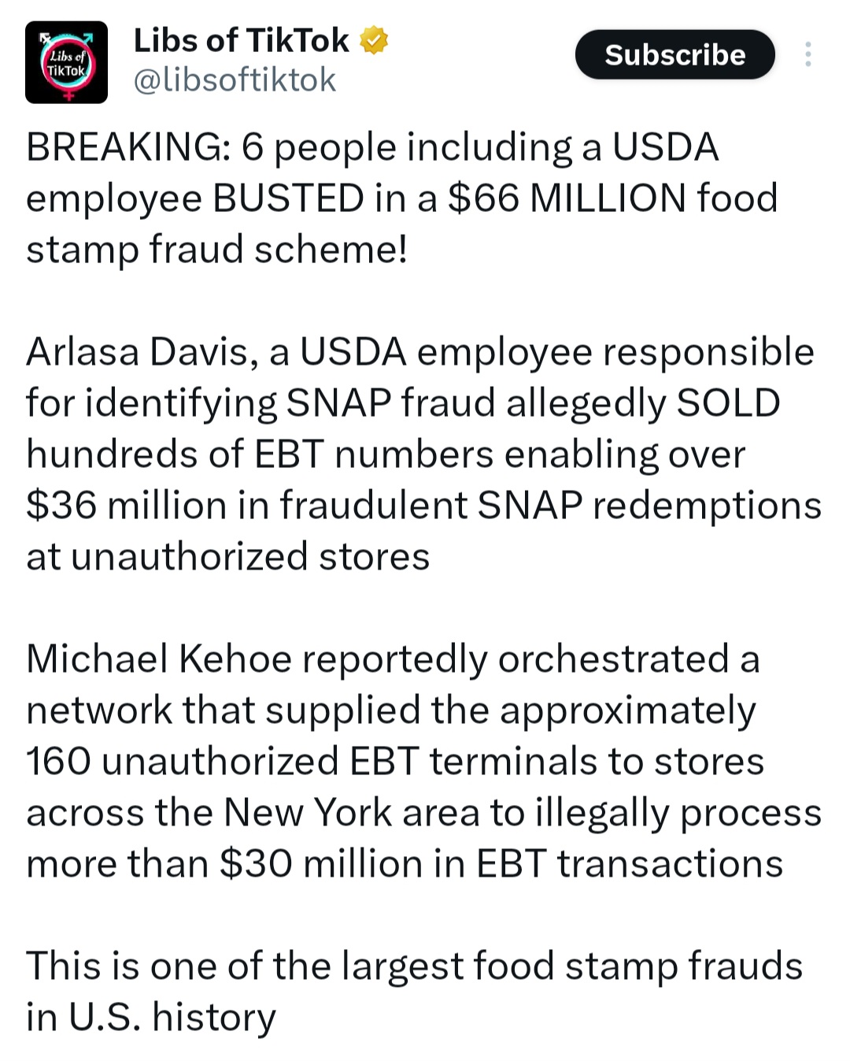Select the word BUSTED in the post
The image size is (850, 1061).
288,198
